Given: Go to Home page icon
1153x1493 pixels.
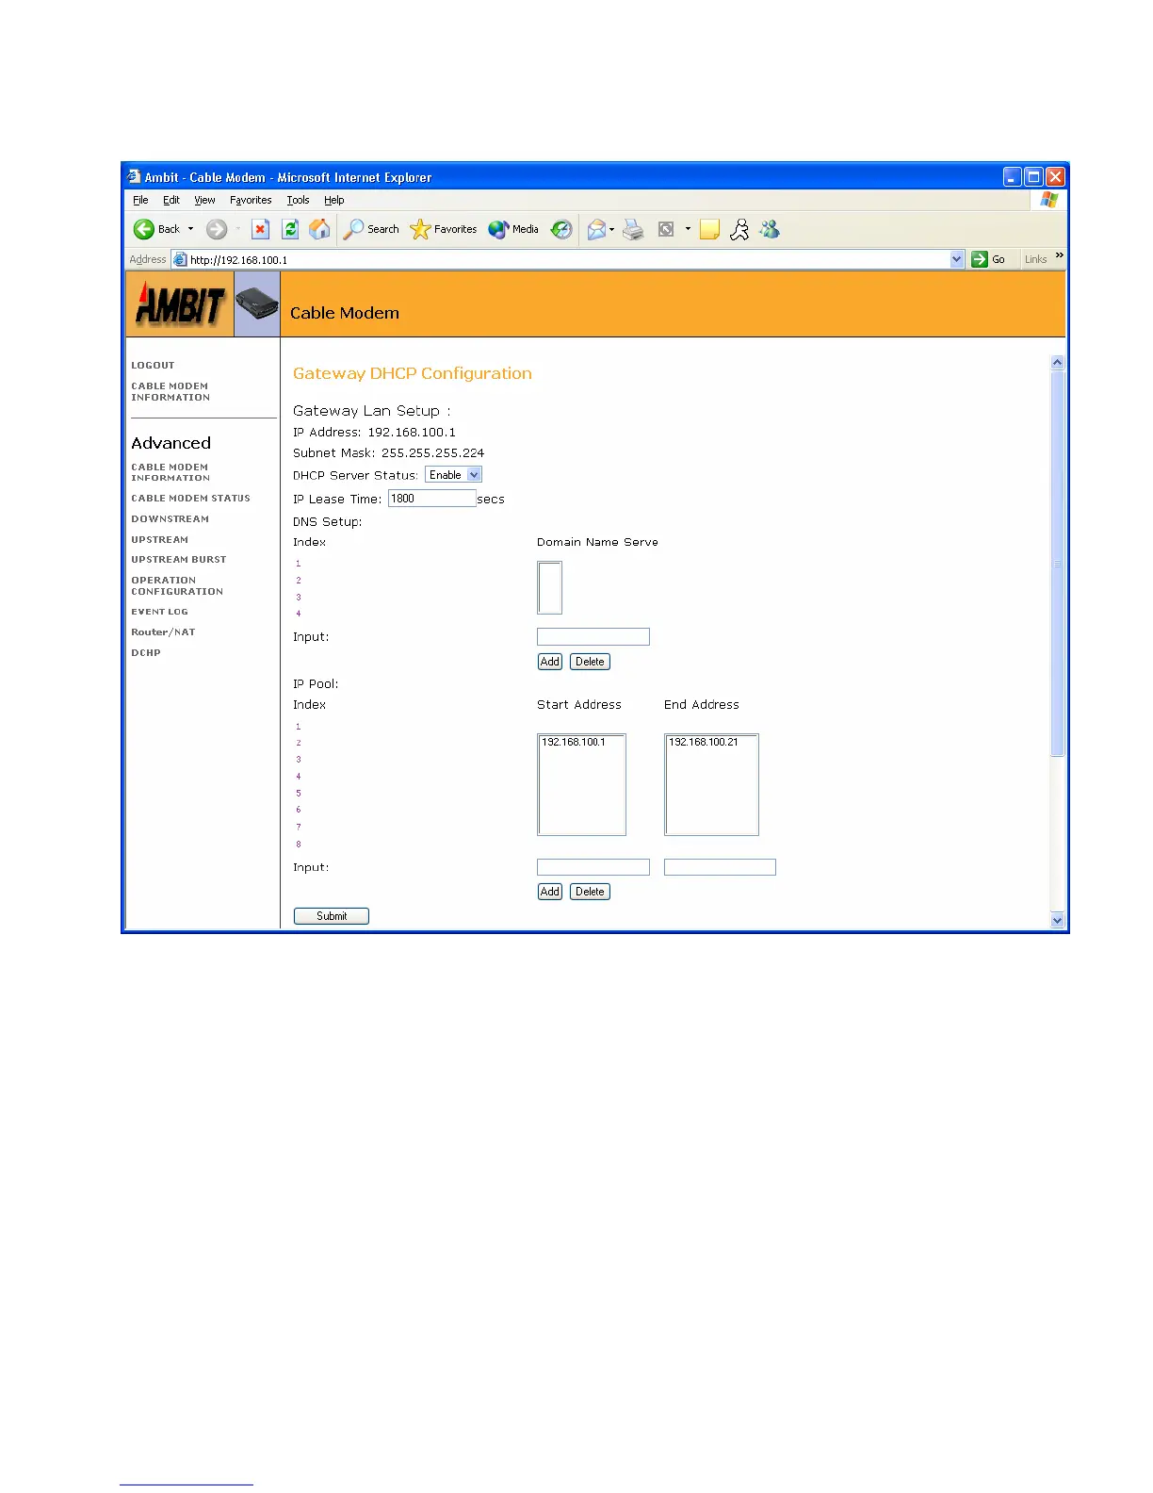Looking at the screenshot, I should pyautogui.click(x=320, y=229).
